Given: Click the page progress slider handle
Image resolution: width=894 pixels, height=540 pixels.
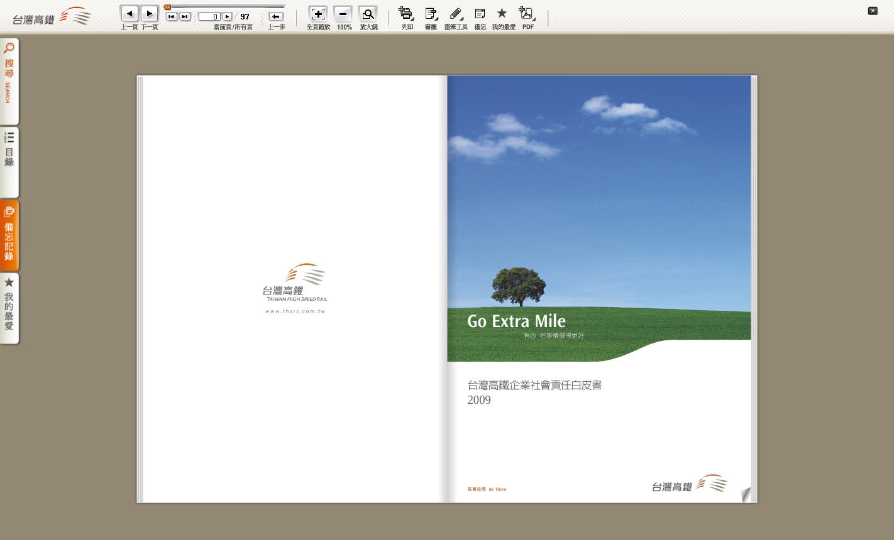Looking at the screenshot, I should click(x=167, y=7).
